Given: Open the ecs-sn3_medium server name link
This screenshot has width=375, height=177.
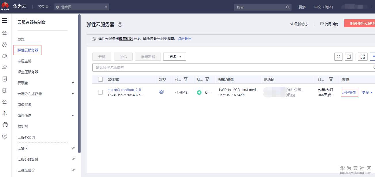Looking at the screenshot, I should (x=125, y=90).
